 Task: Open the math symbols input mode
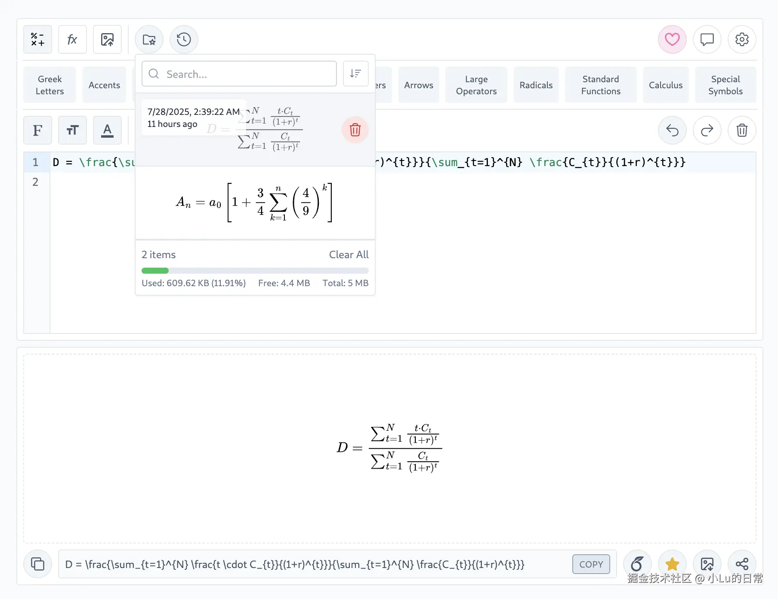pyautogui.click(x=37, y=39)
